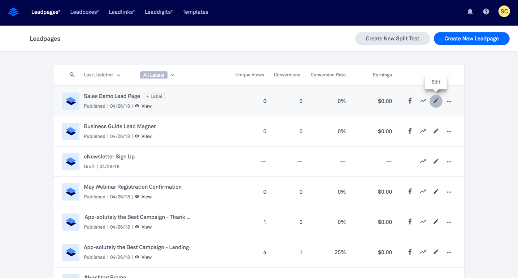Click the 25% conversion rate value
Screen dimensions: 518x278
pyautogui.click(x=340, y=252)
